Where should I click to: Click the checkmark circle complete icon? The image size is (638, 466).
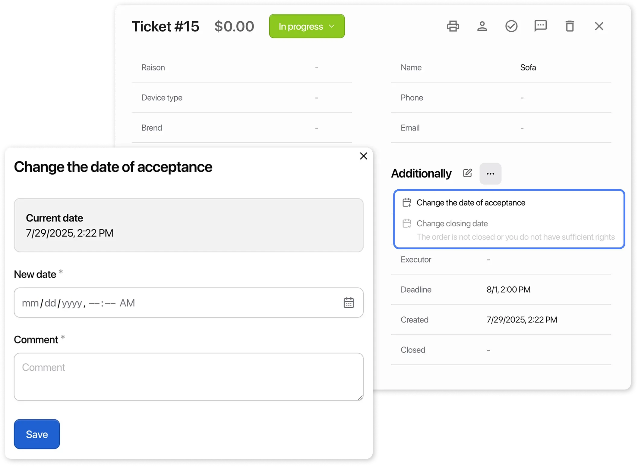(x=511, y=26)
